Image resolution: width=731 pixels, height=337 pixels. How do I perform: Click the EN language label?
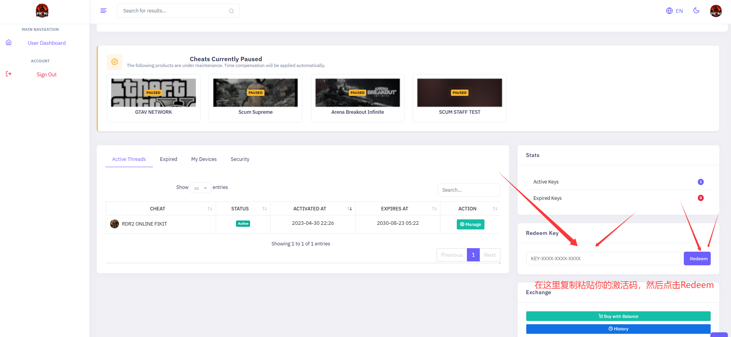(x=680, y=11)
